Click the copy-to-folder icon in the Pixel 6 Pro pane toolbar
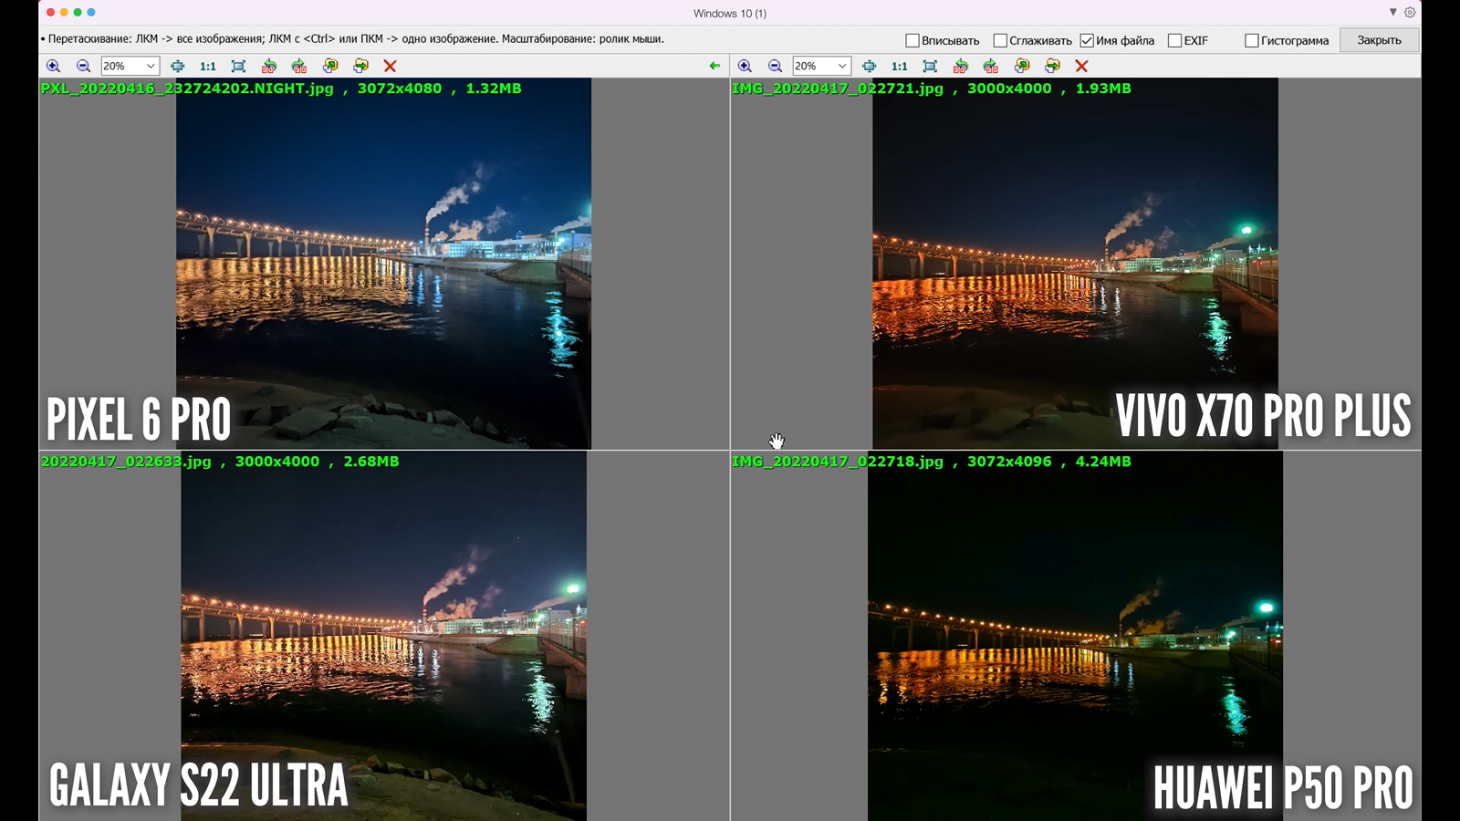Screen dimensions: 1460x821 pos(330,66)
